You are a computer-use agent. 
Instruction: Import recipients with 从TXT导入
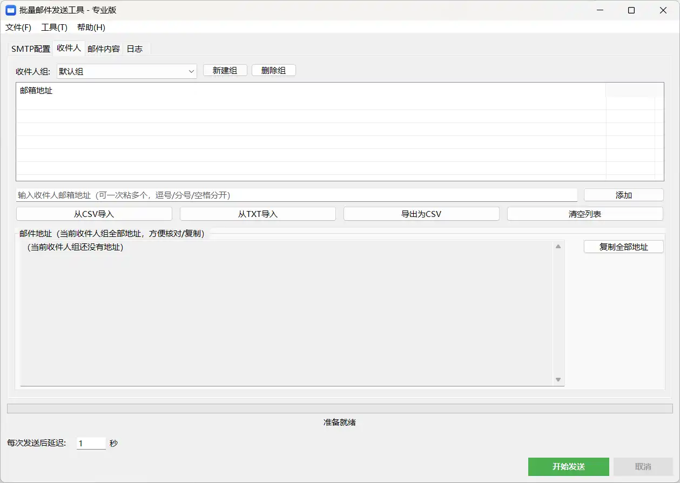[x=258, y=214]
